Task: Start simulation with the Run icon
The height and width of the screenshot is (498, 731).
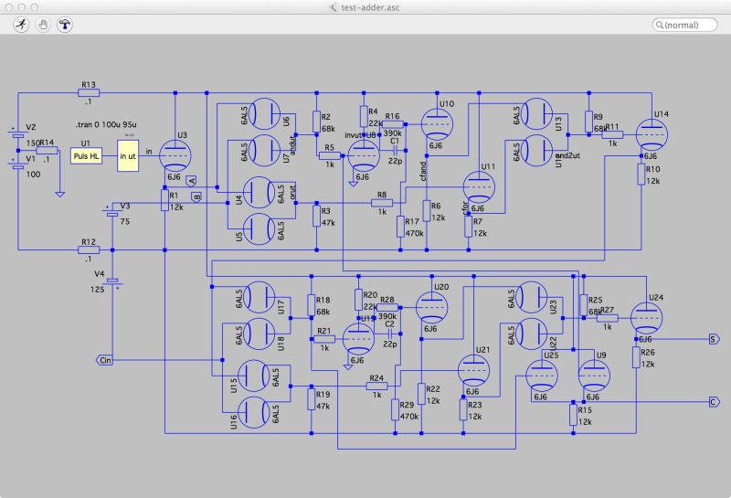Action: 21,25
